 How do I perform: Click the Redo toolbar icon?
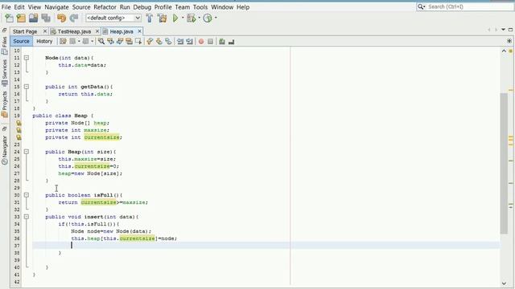[74, 18]
